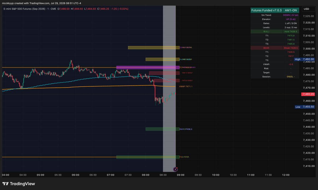Click the 7,410.00 price axis label
Image resolution: width=318 pixels, height=190 pixels.
[x=308, y=166]
